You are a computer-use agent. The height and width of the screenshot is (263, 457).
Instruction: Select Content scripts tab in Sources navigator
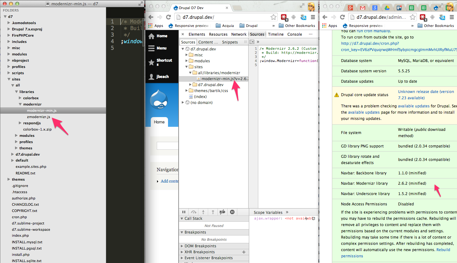click(208, 42)
